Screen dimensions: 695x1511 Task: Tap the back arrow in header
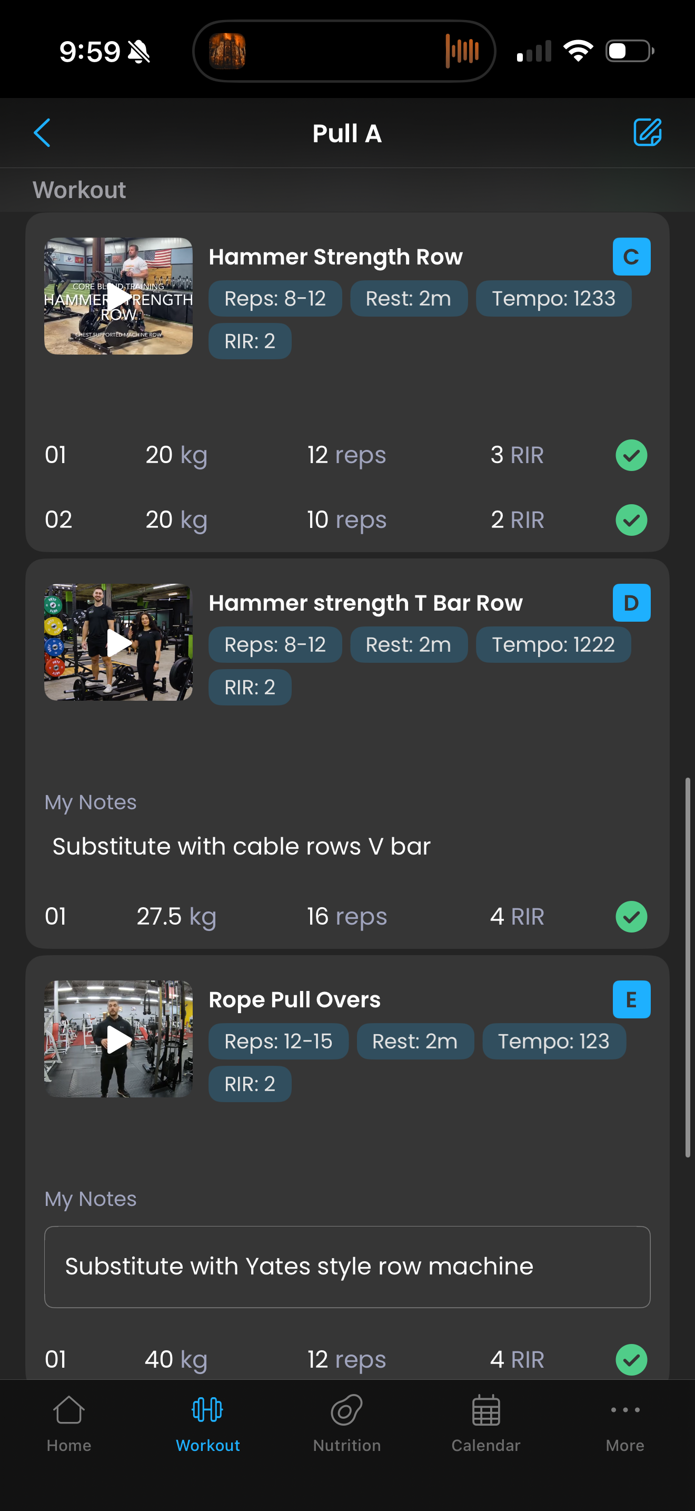coord(42,133)
